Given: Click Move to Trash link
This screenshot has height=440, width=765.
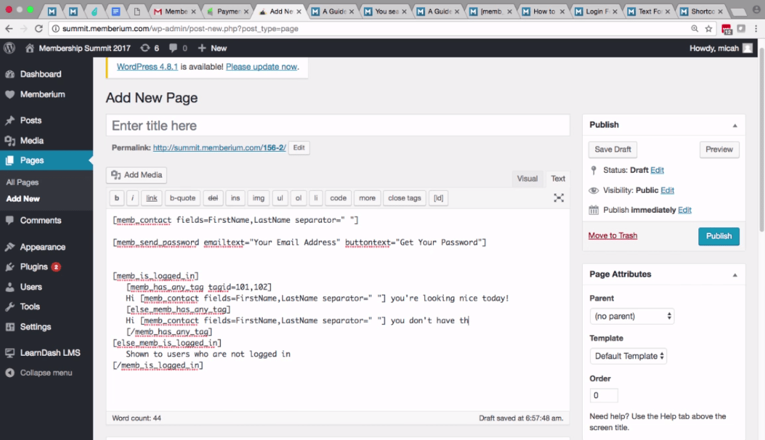Looking at the screenshot, I should (x=613, y=235).
